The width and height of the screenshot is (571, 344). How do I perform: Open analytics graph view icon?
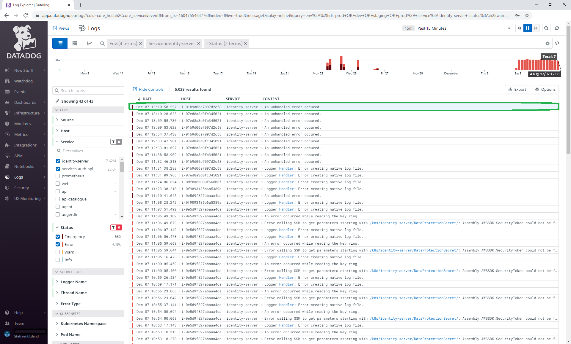point(90,43)
